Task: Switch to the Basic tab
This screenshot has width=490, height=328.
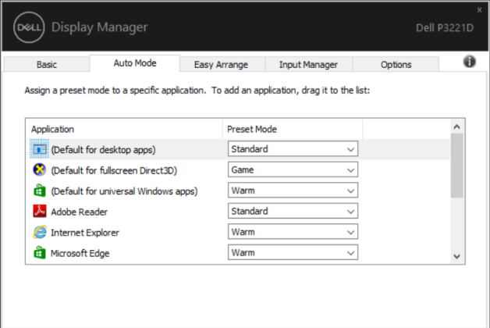Action: pyautogui.click(x=47, y=64)
